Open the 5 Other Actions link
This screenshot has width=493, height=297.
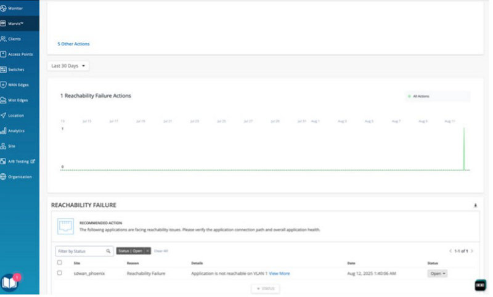(x=73, y=44)
